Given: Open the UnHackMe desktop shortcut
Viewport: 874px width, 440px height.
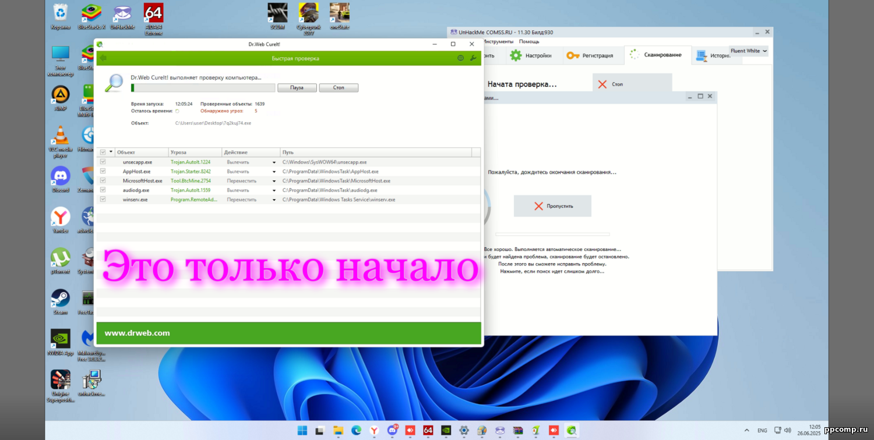Looking at the screenshot, I should 122,16.
